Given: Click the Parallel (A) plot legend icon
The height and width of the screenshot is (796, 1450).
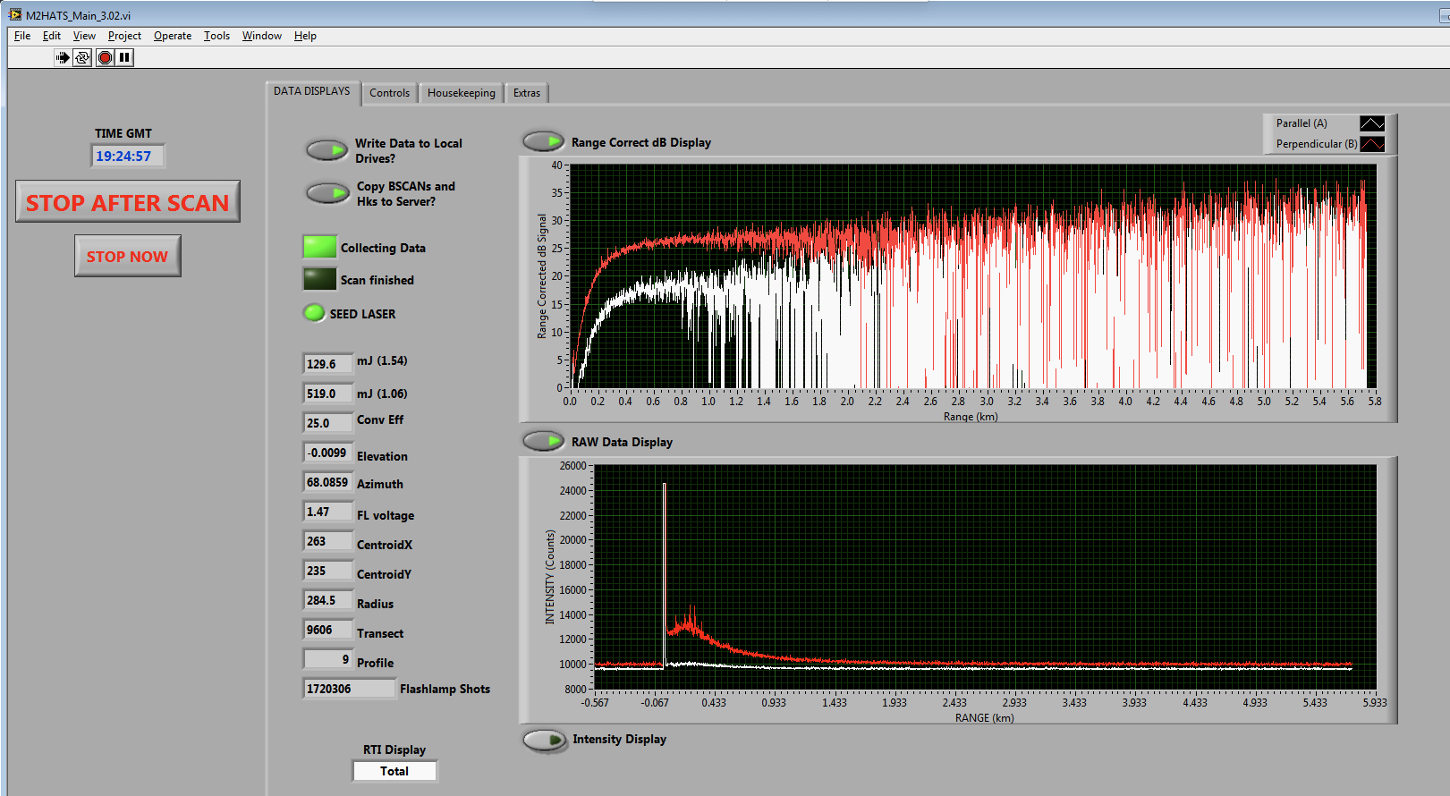Looking at the screenshot, I should [x=1371, y=123].
